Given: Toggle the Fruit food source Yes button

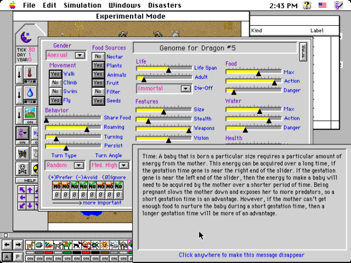Looking at the screenshot, I should tap(98, 83).
